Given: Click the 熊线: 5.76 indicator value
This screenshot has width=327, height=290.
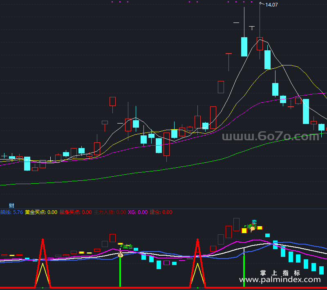Looking at the screenshot, I should pyautogui.click(x=11, y=212).
